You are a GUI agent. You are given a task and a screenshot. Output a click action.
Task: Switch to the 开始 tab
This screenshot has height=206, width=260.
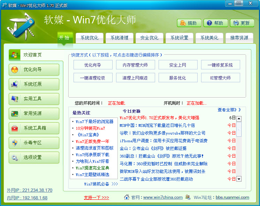(x=65, y=38)
